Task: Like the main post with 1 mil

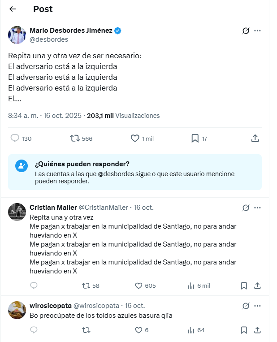Action: 135,139
